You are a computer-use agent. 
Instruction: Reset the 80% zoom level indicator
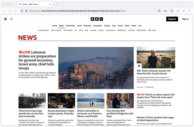(165, 11)
